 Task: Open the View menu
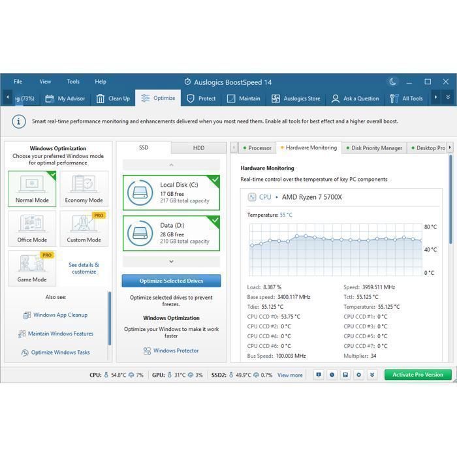click(x=45, y=82)
